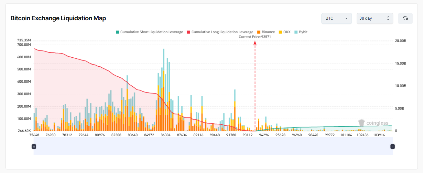
Task: Click the yellow OKX legend swatch
Action: pos(280,32)
